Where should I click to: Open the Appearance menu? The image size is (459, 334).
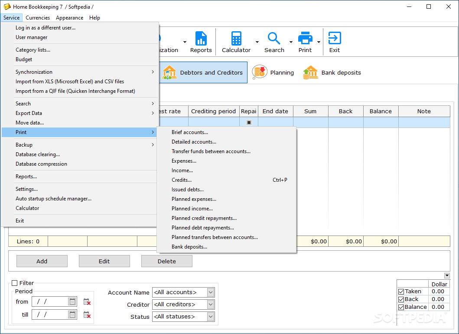point(70,18)
